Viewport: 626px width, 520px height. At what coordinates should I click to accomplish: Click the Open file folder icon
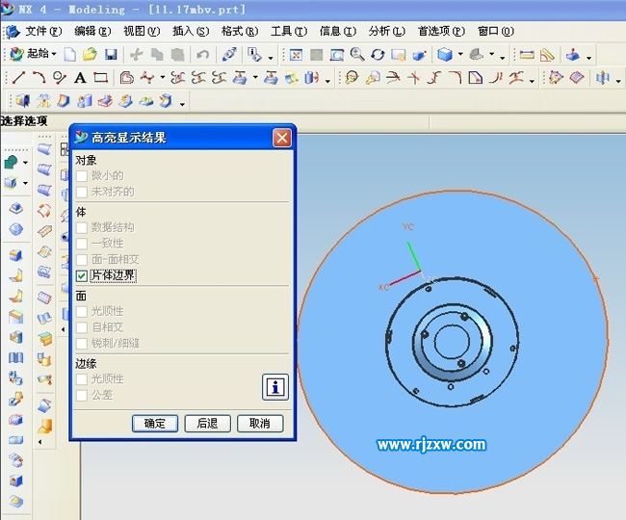[90, 55]
